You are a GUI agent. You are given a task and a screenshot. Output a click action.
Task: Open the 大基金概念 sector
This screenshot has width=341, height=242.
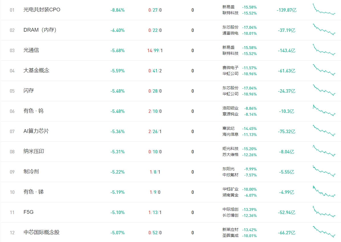[x=36, y=70]
